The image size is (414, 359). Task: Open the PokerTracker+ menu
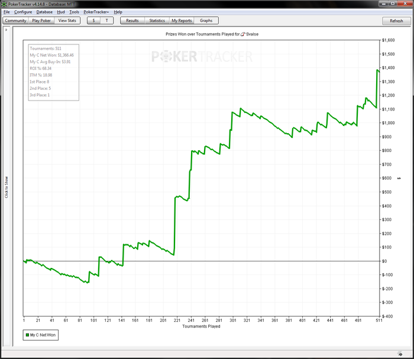point(96,12)
